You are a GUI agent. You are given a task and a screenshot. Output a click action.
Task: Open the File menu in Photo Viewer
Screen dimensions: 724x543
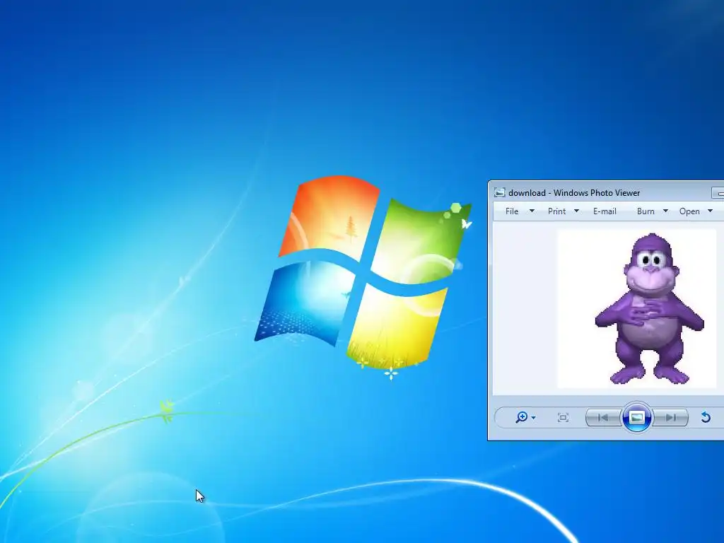pyautogui.click(x=512, y=211)
